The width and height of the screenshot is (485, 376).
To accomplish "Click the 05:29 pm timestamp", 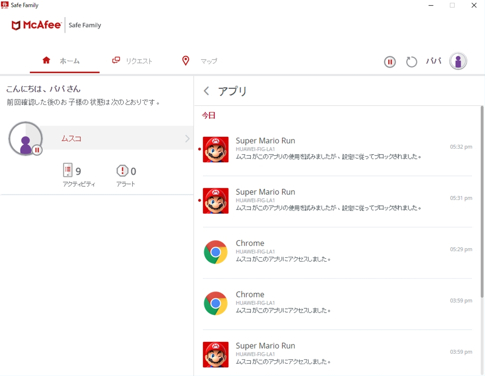I will pyautogui.click(x=461, y=249).
